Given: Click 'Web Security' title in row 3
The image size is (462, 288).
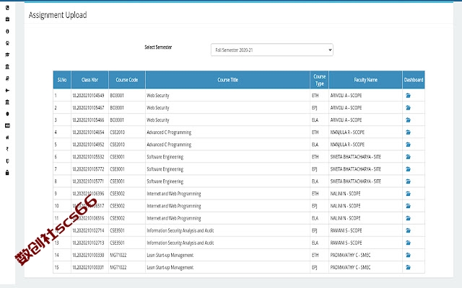Looking at the screenshot, I should tap(158, 120).
